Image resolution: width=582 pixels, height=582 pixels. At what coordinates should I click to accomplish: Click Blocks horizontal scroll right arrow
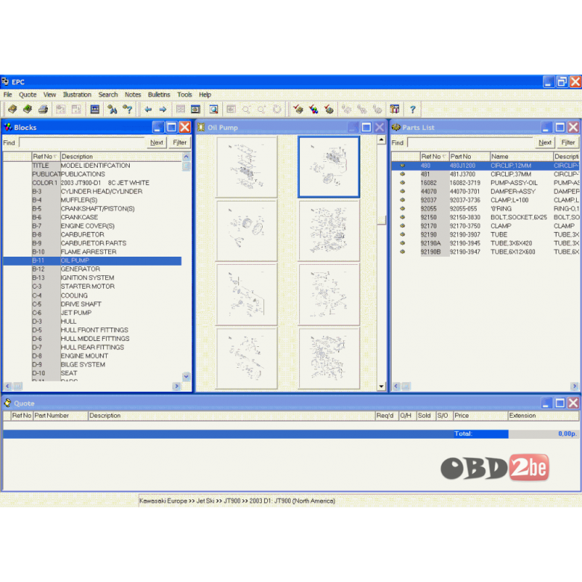point(177,387)
